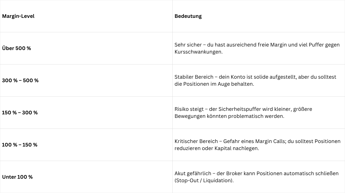Screen dimensions: 345x193
Task: Select the "300 % – 500 %" cell
Action: pyautogui.click(x=20, y=80)
